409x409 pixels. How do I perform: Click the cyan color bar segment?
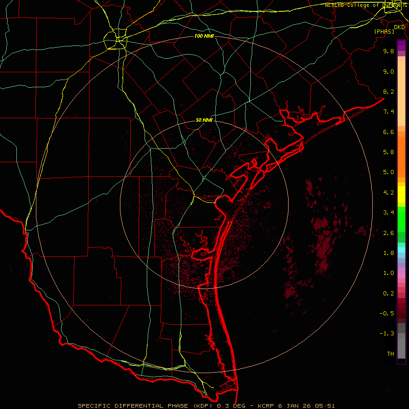401,250
